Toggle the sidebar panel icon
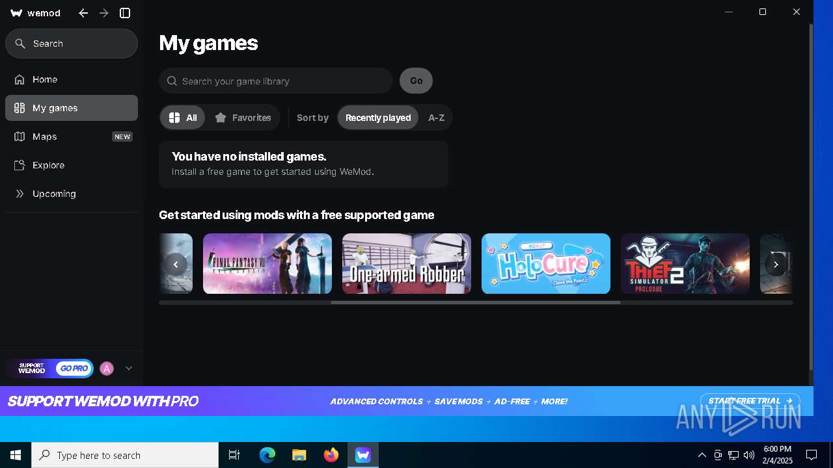The height and width of the screenshot is (468, 833). pyautogui.click(x=125, y=13)
